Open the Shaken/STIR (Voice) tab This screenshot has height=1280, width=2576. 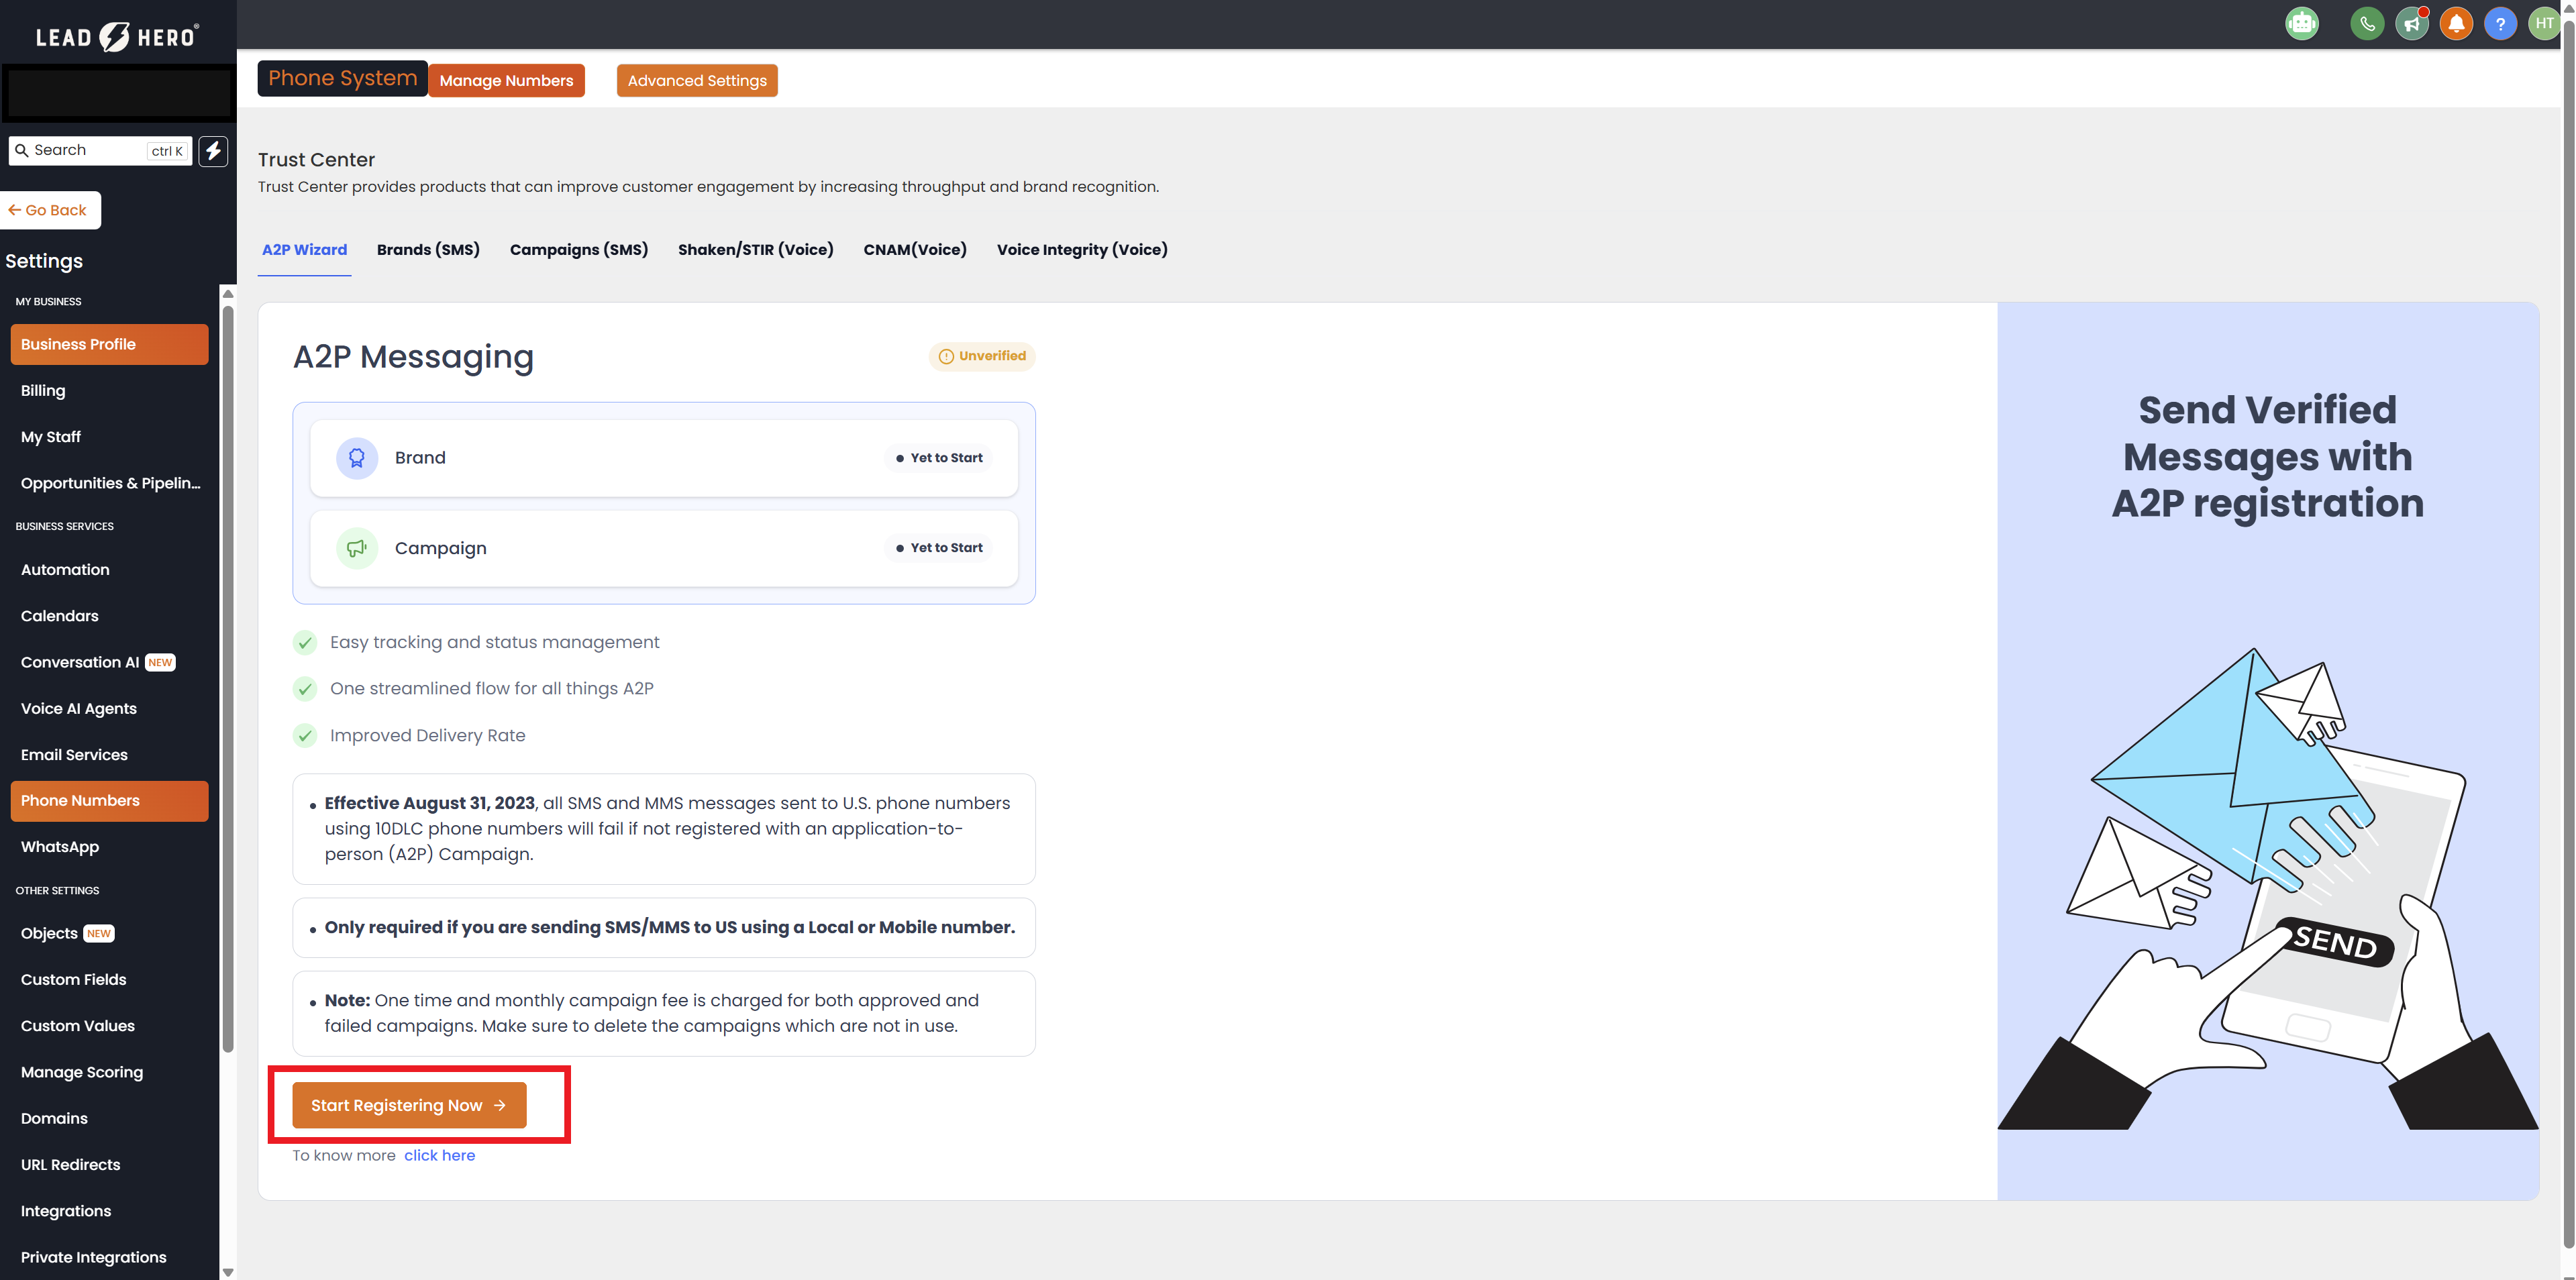pyautogui.click(x=755, y=250)
